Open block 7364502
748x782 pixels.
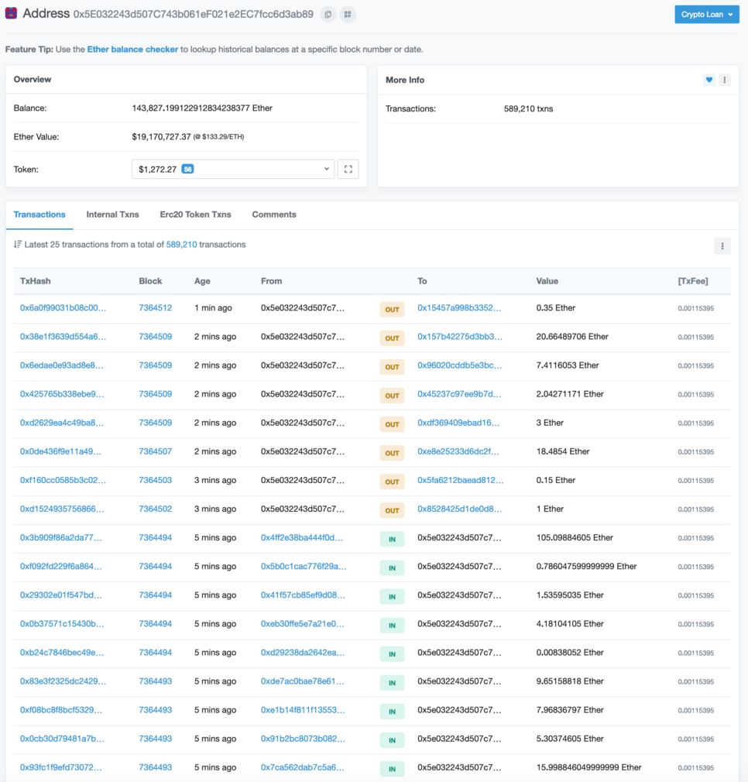[x=156, y=509]
